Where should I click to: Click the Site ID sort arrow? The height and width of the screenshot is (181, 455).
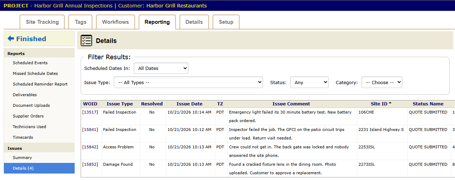click(390, 103)
